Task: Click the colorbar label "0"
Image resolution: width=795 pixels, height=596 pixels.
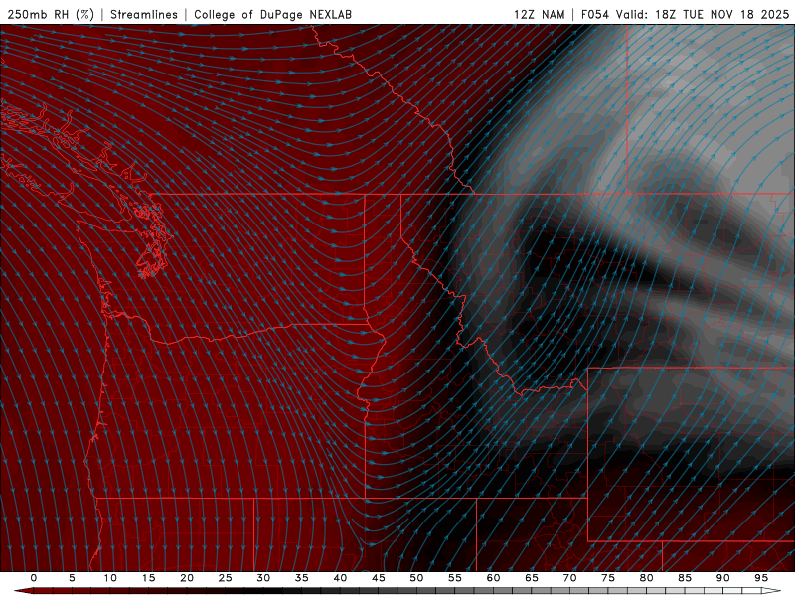Action: 34,578
